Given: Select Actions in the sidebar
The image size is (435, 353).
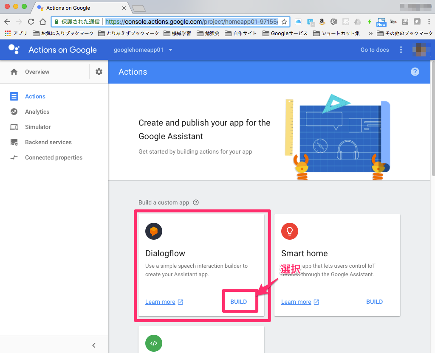Looking at the screenshot, I should click(35, 96).
